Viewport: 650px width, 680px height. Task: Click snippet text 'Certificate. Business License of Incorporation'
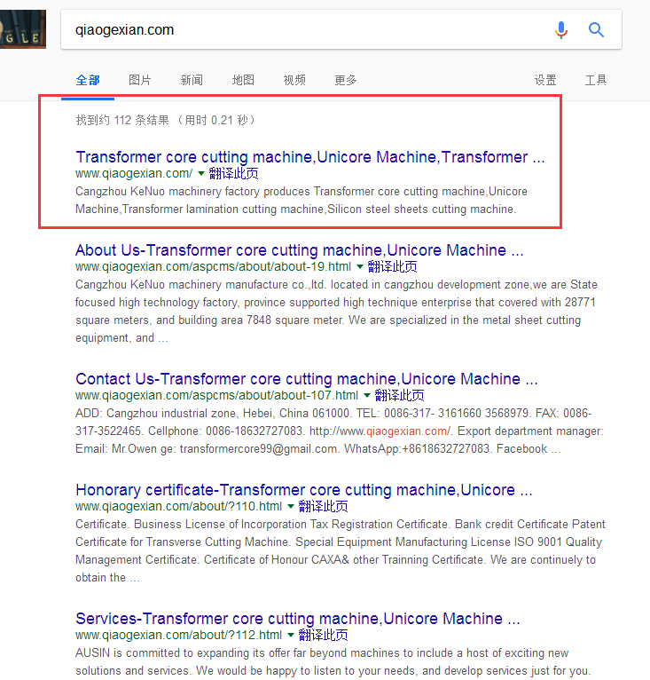click(x=192, y=525)
